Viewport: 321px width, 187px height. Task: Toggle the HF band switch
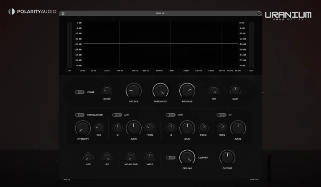pos(221,115)
